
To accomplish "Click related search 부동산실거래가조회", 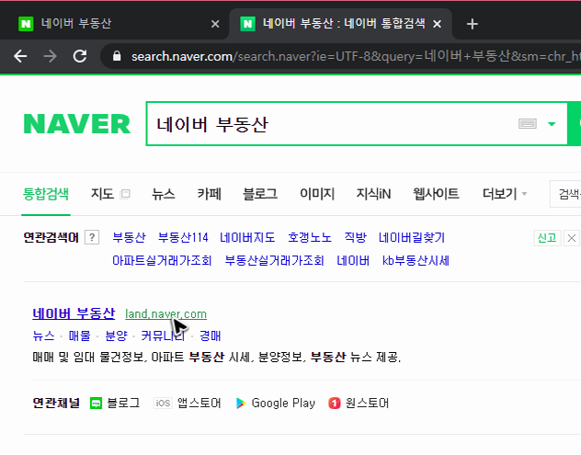I will click(275, 261).
